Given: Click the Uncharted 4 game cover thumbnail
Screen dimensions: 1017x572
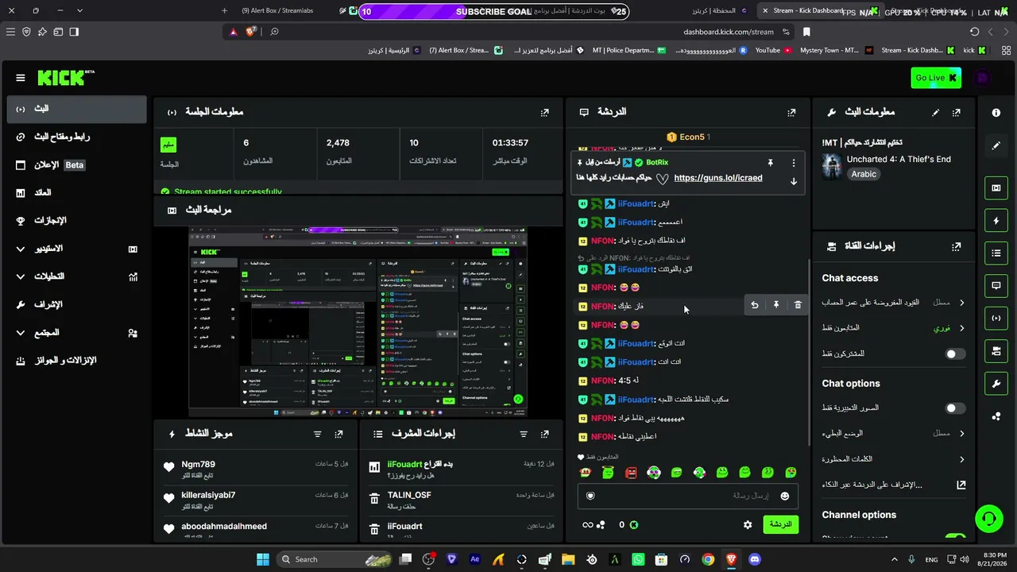Looking at the screenshot, I should coord(832,166).
